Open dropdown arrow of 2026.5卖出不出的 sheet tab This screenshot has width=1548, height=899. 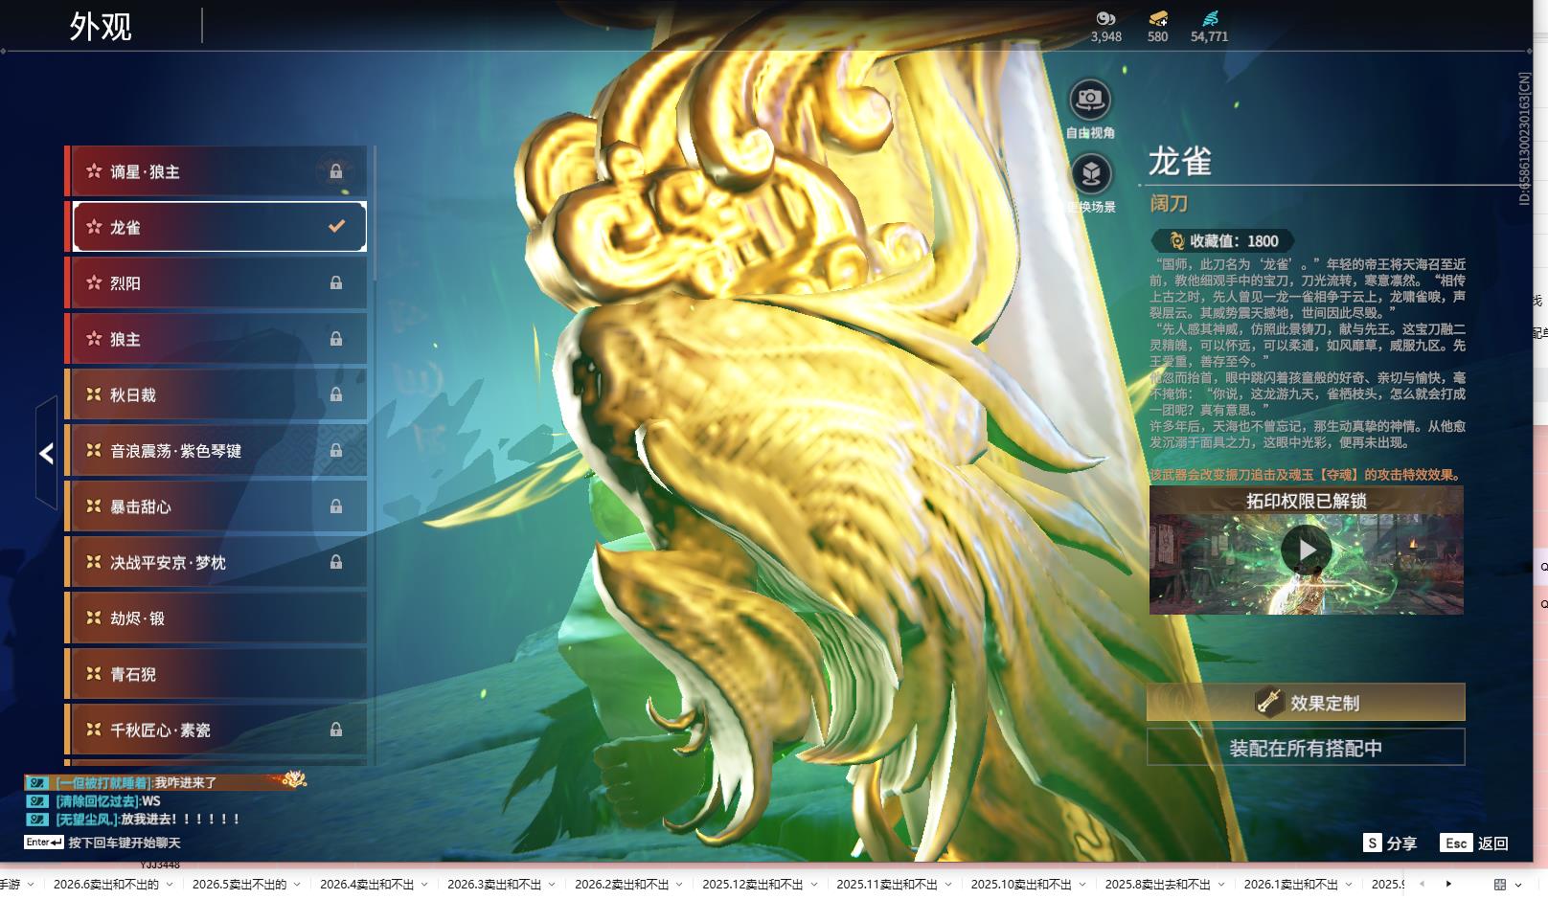coord(297,885)
